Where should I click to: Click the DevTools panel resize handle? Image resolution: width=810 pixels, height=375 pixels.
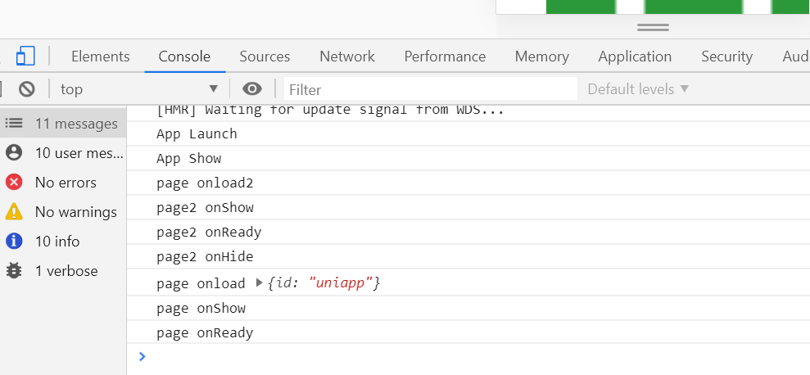(653, 27)
